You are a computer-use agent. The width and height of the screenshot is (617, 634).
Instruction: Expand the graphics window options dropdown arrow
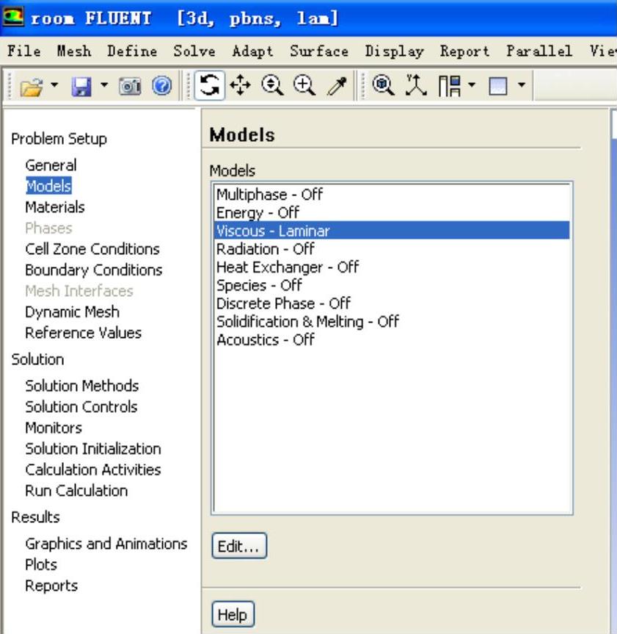point(522,85)
